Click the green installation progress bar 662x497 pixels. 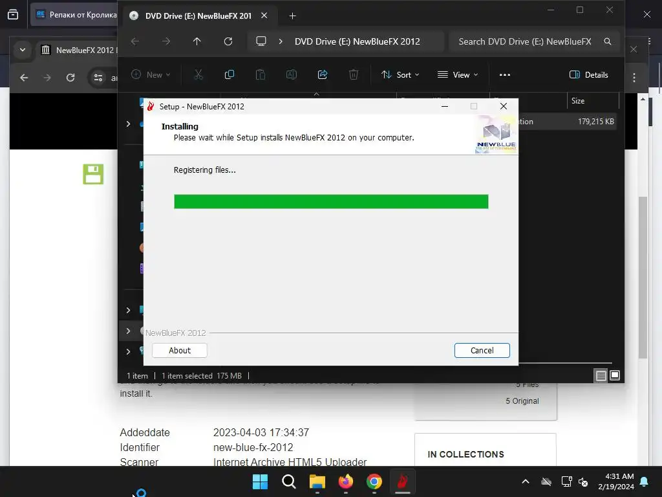pyautogui.click(x=331, y=202)
